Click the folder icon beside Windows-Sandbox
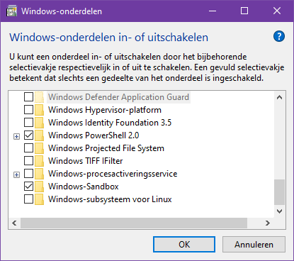 click(x=39, y=187)
